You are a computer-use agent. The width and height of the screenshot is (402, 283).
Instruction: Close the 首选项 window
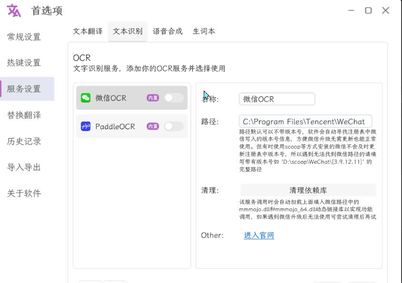tap(386, 10)
